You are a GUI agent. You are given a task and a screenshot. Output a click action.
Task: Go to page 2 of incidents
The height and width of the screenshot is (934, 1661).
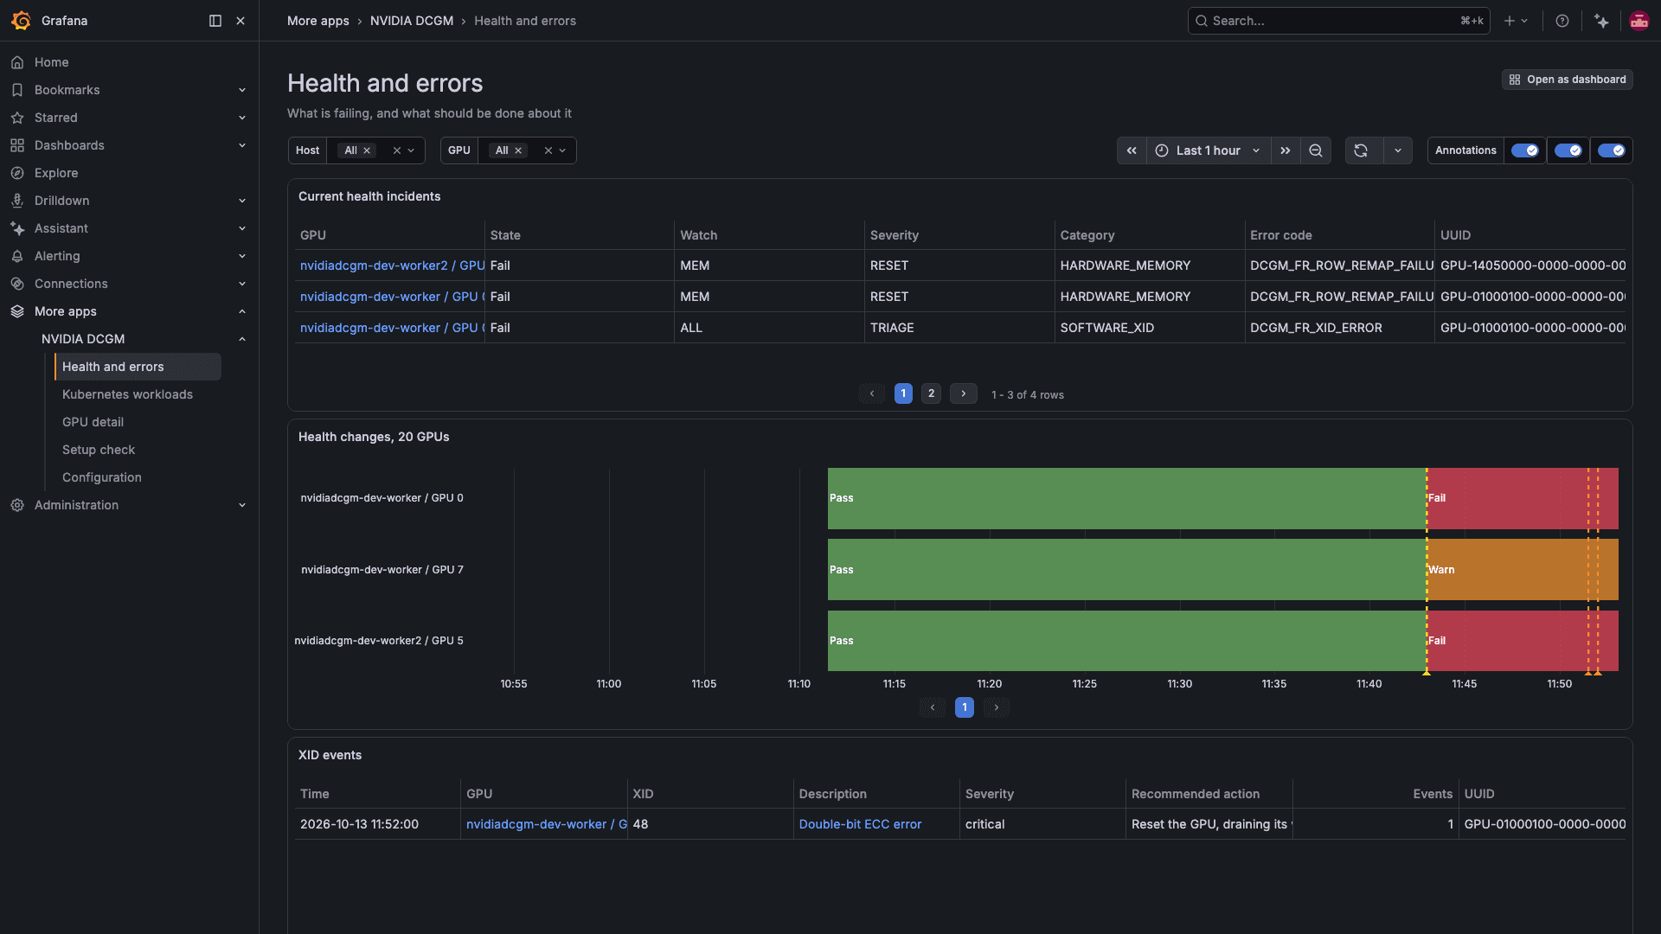pyautogui.click(x=931, y=393)
